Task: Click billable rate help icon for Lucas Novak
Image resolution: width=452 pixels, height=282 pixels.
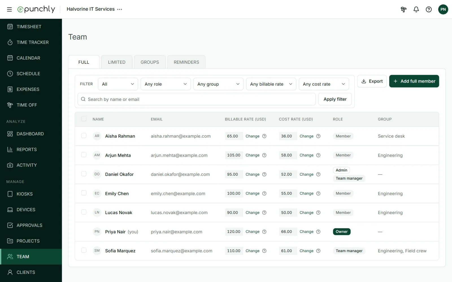Action: coord(264,213)
